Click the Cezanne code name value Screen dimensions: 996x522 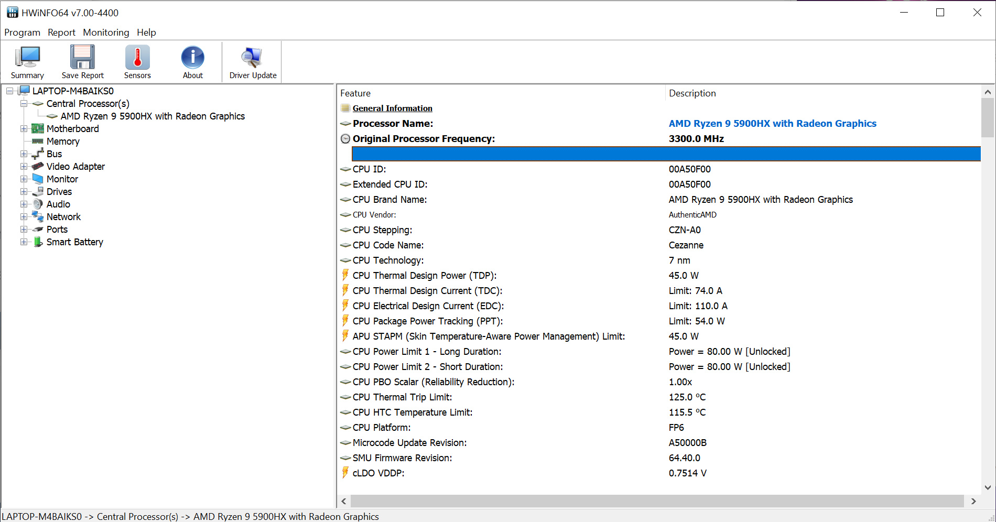point(686,245)
